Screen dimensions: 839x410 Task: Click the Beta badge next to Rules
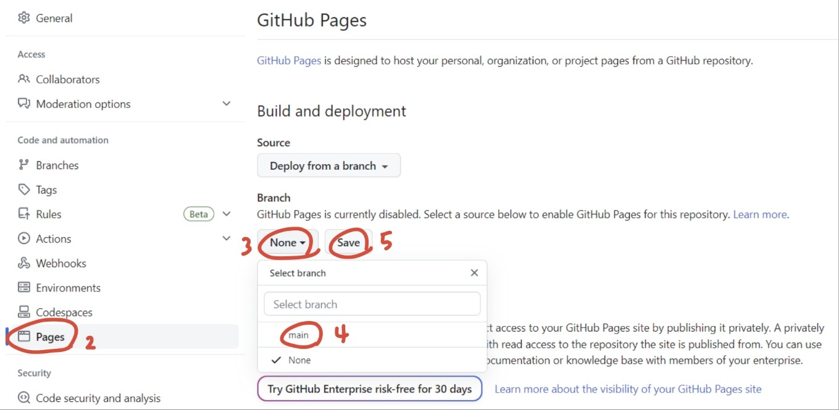point(199,214)
